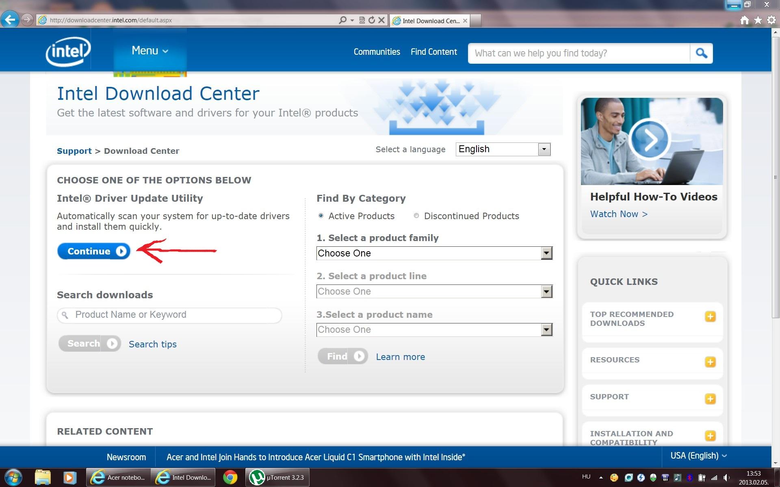The width and height of the screenshot is (780, 487).
Task: Open the Search tips link
Action: pos(152,344)
